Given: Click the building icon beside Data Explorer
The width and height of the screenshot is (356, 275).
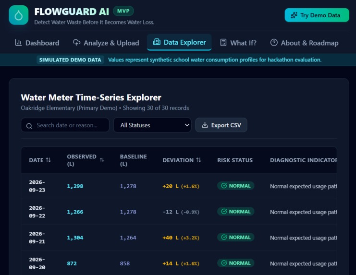Looking at the screenshot, I should pyautogui.click(x=157, y=42).
